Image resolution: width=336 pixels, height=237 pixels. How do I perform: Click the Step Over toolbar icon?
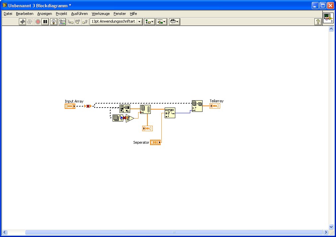(x=78, y=22)
